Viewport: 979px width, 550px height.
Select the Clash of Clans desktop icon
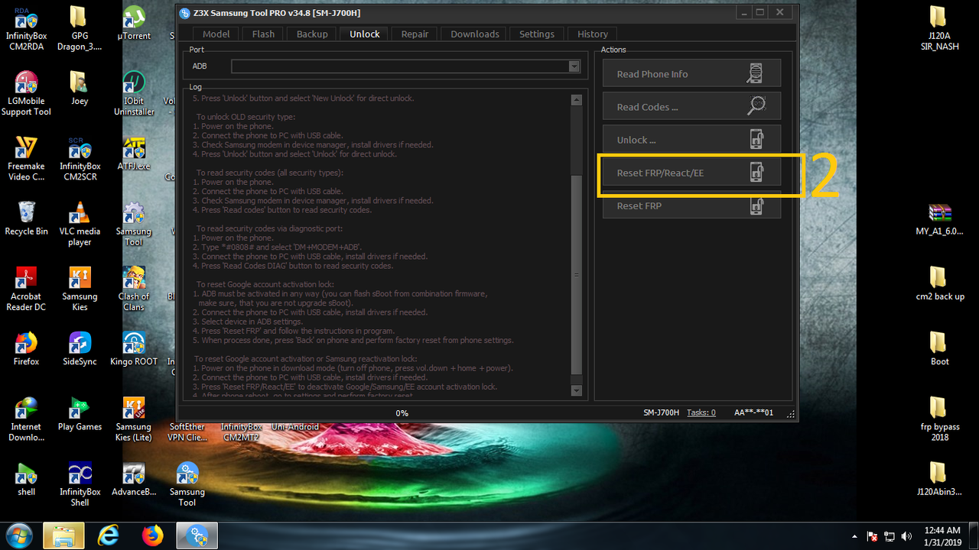(134, 288)
